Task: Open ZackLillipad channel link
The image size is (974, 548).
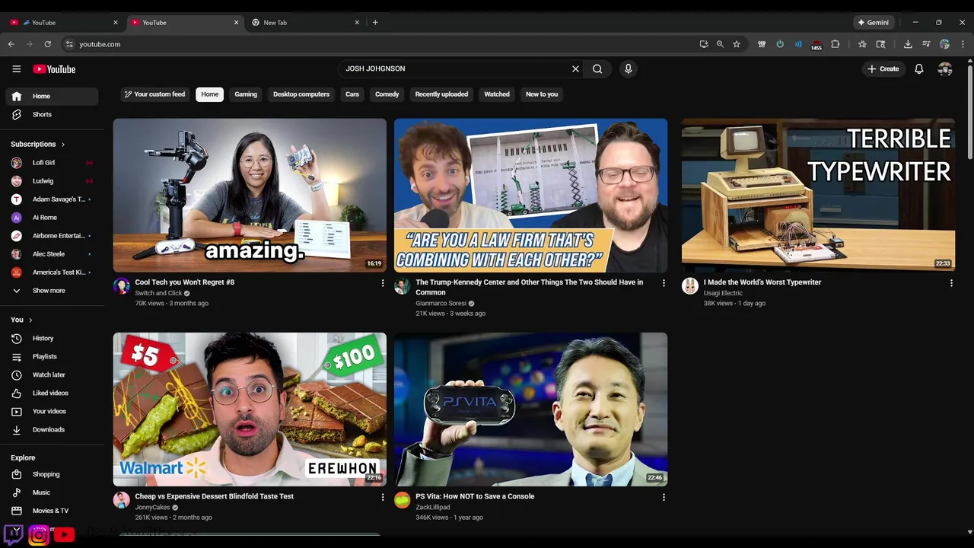Action: (433, 507)
